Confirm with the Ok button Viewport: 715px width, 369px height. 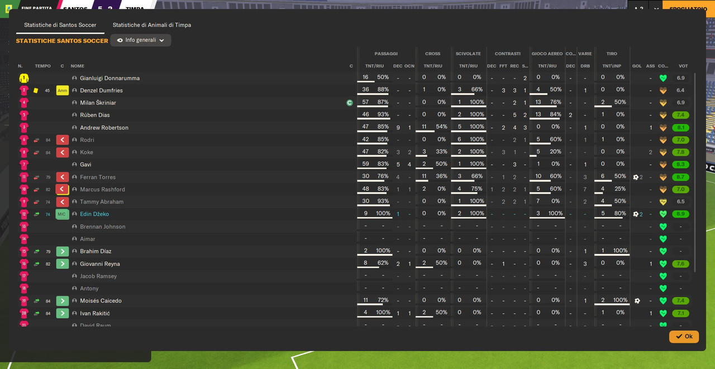(x=684, y=337)
